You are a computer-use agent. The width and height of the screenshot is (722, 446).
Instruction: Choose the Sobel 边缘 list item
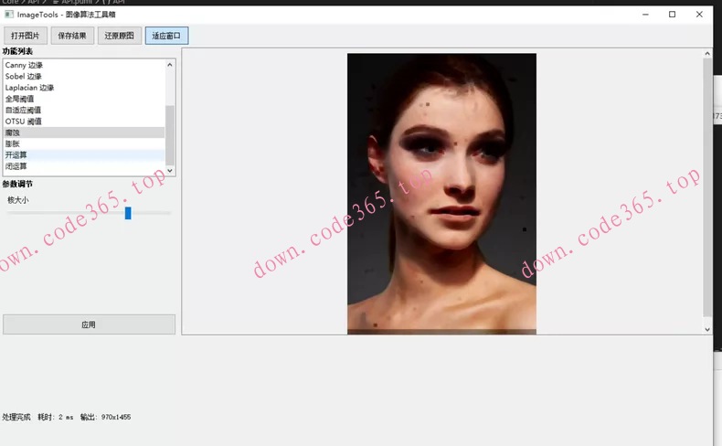[x=24, y=77]
